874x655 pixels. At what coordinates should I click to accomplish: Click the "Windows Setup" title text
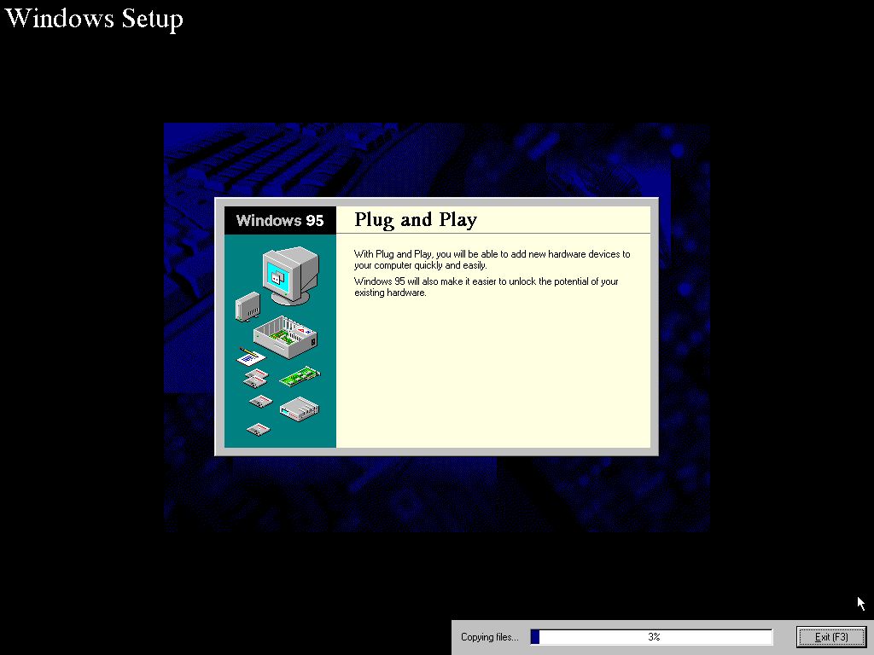coord(94,19)
